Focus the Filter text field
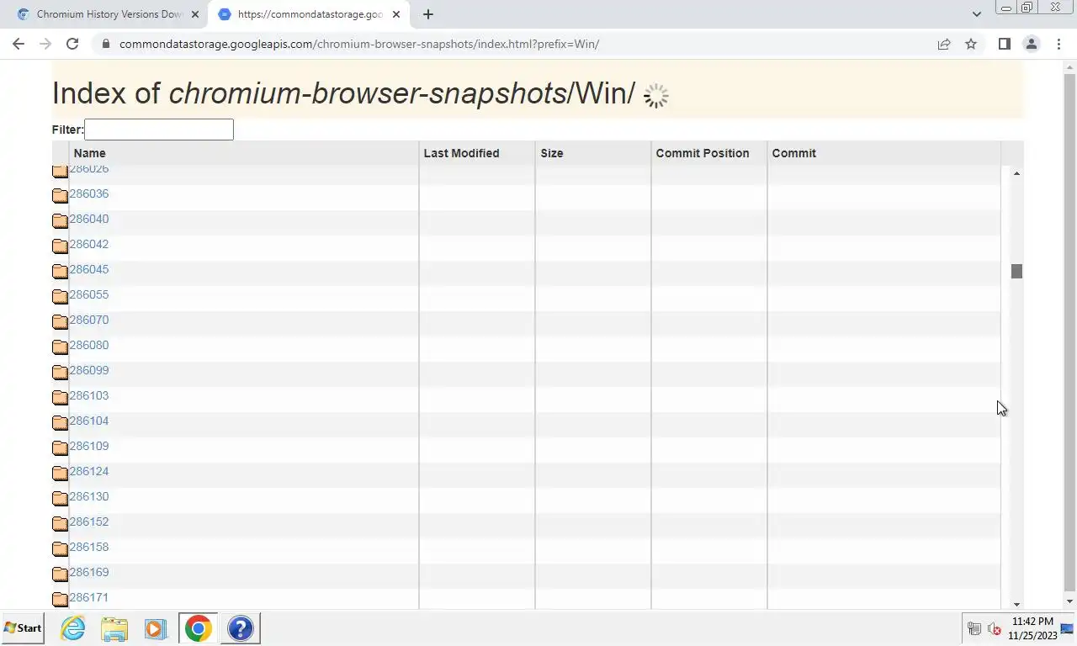 pos(159,130)
